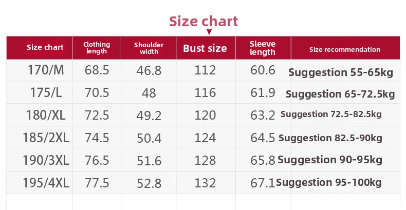Click the shoulder width value 52.8
The image size is (406, 210).
click(149, 183)
